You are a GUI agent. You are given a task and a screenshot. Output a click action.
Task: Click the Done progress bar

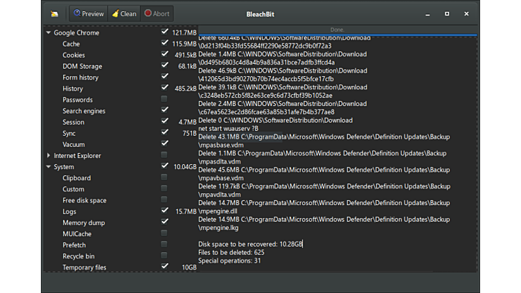coord(337,30)
